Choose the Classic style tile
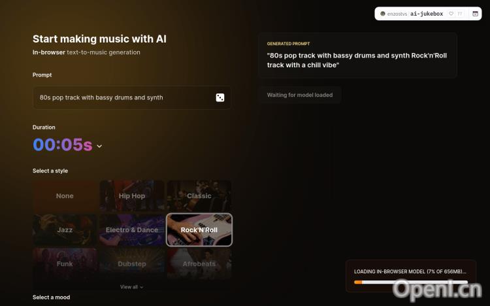This screenshot has height=306, width=490. [x=199, y=196]
